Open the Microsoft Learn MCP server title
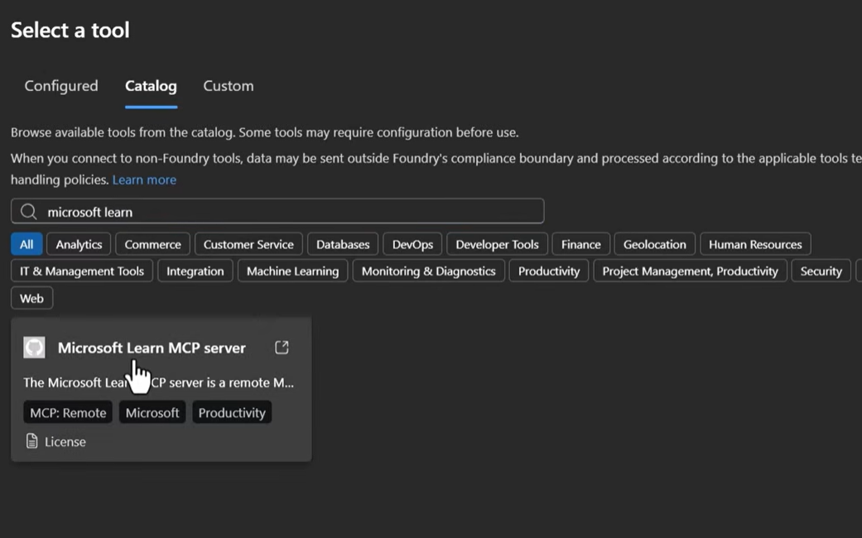 (x=152, y=348)
